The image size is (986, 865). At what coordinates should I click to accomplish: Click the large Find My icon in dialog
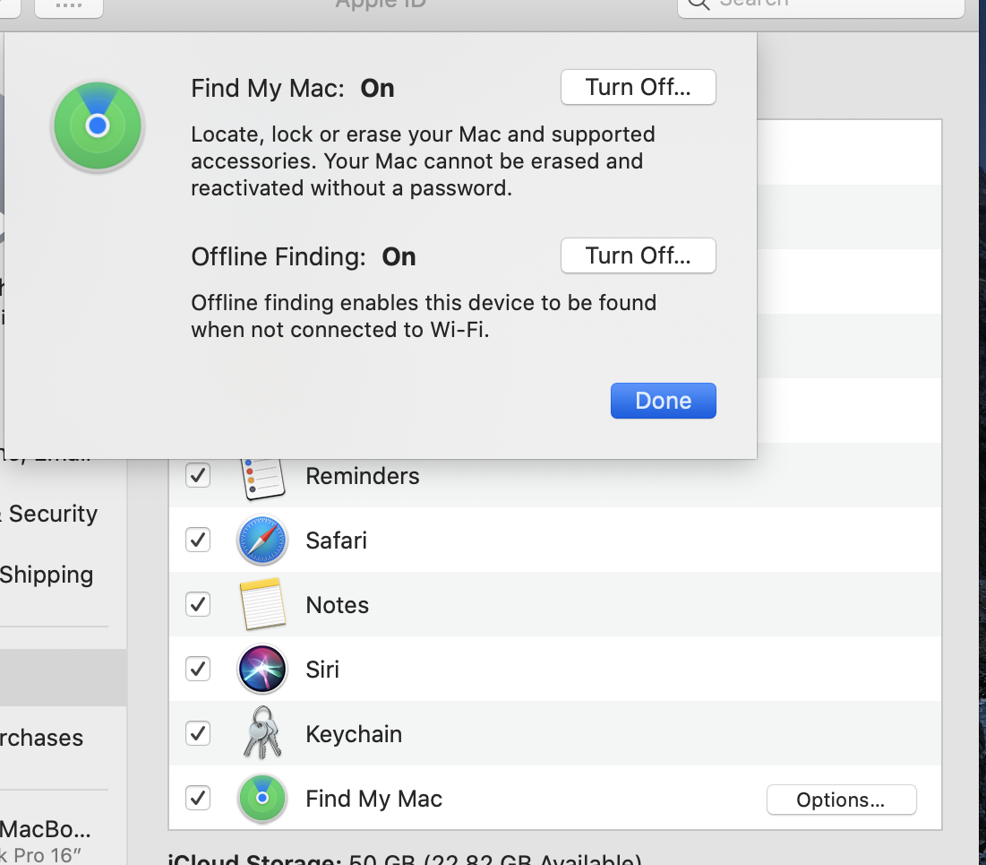(98, 125)
